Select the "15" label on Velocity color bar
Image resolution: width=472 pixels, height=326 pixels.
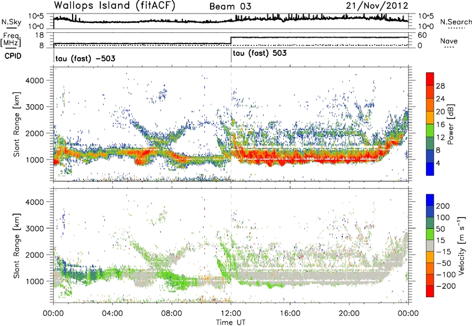(x=440, y=241)
